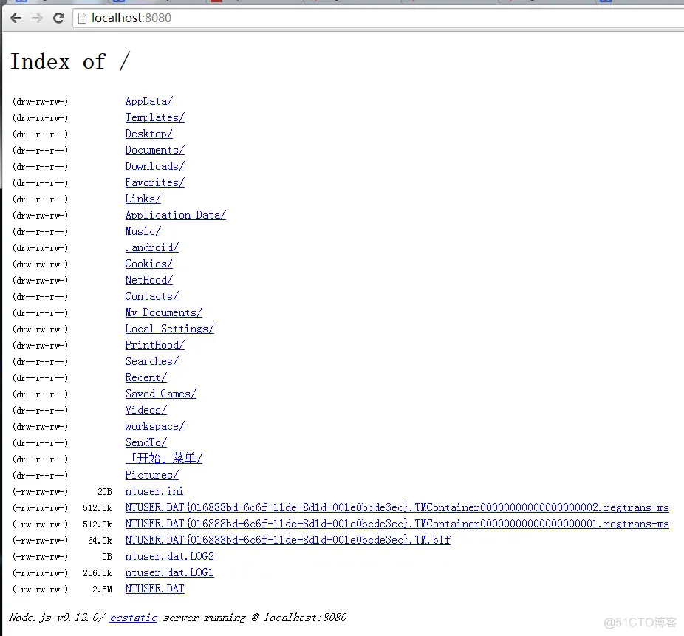The height and width of the screenshot is (636, 684).
Task: Open the 「开始」菜单/ directory link
Action: [x=163, y=459]
